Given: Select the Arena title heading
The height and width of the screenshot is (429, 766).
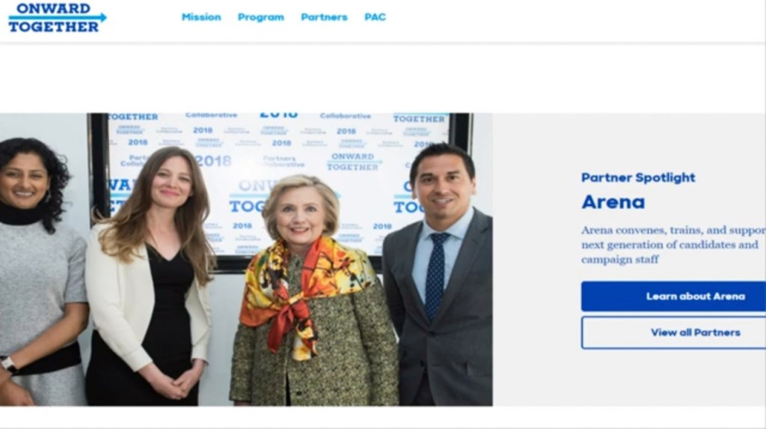Looking at the screenshot, I should [613, 202].
